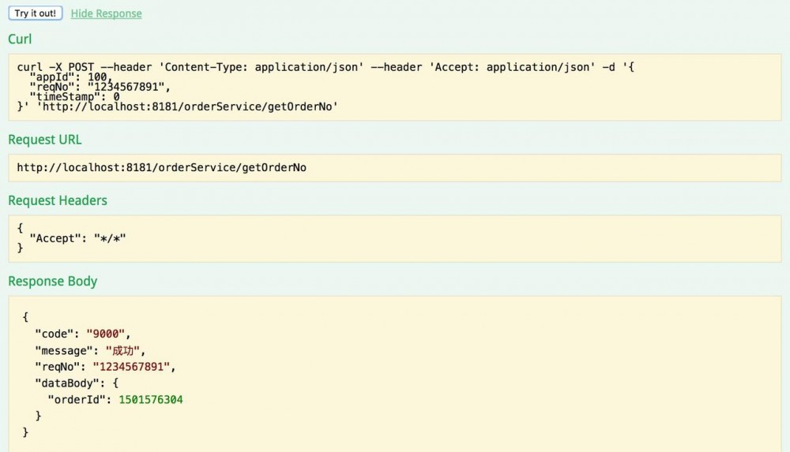Click the "dataBody" key in response
The width and height of the screenshot is (790, 452).
(62, 383)
